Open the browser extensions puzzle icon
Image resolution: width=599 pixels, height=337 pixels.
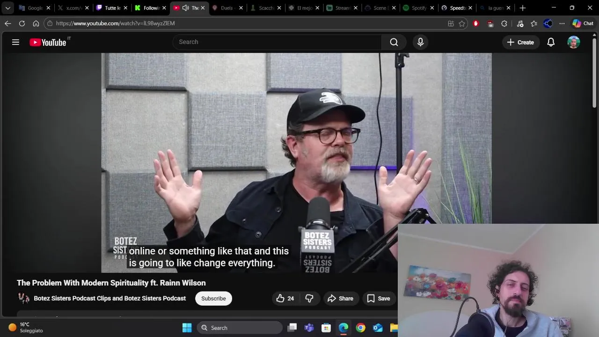pos(504,23)
